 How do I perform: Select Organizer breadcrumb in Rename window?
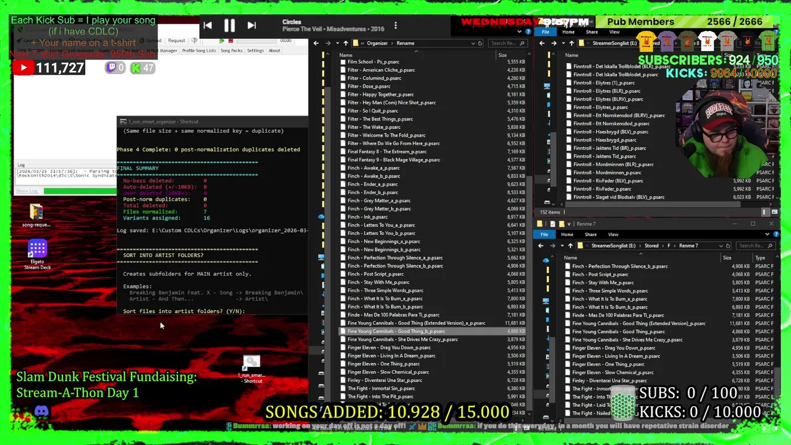377,43
